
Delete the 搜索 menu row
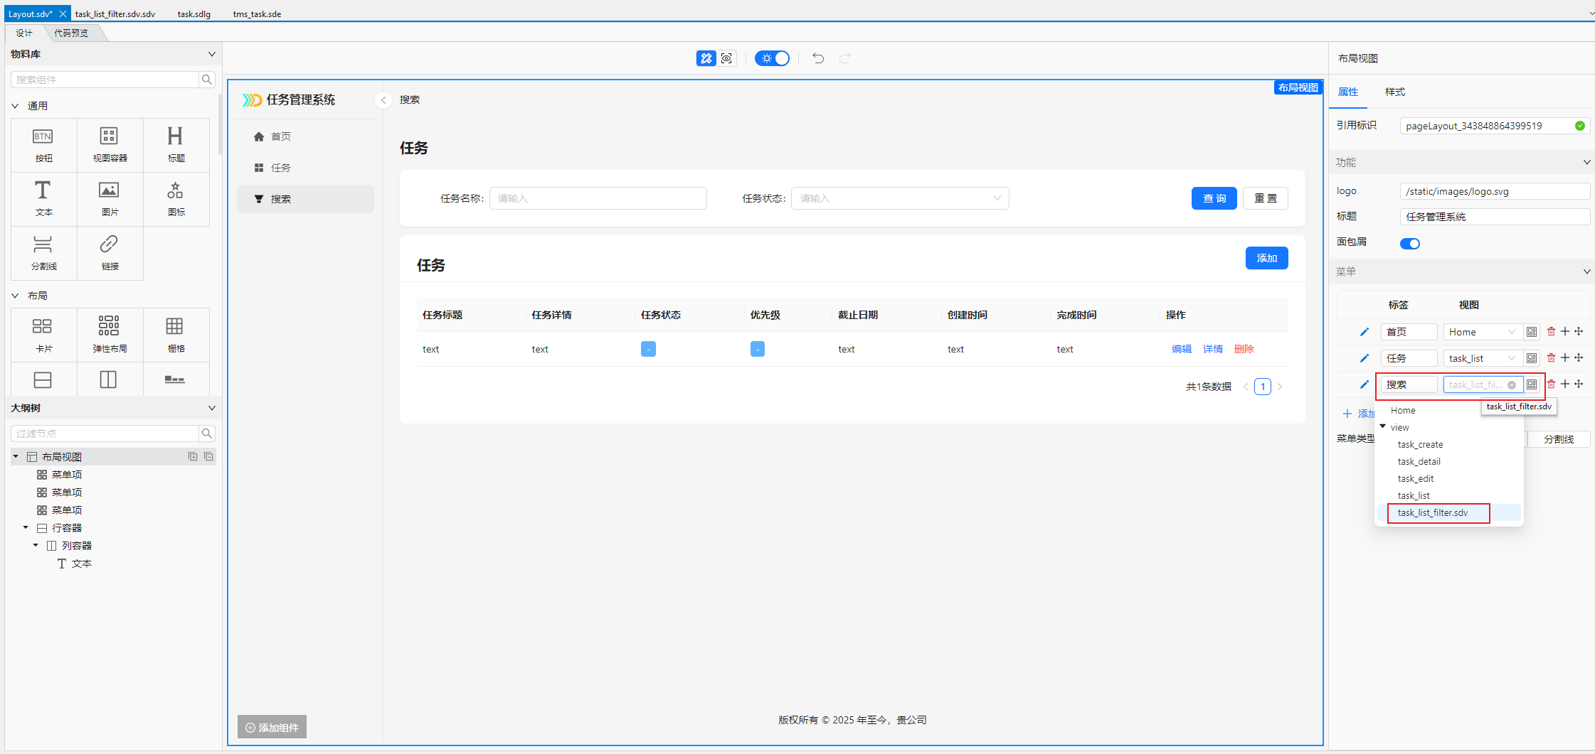coord(1551,384)
